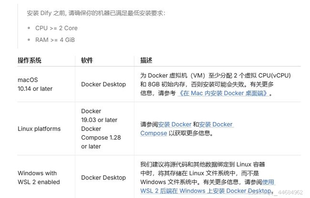Click the 安装 Dify 之前 requirement sentence
Image resolution: width=310 pixels, height=198 pixels.
coord(96,13)
